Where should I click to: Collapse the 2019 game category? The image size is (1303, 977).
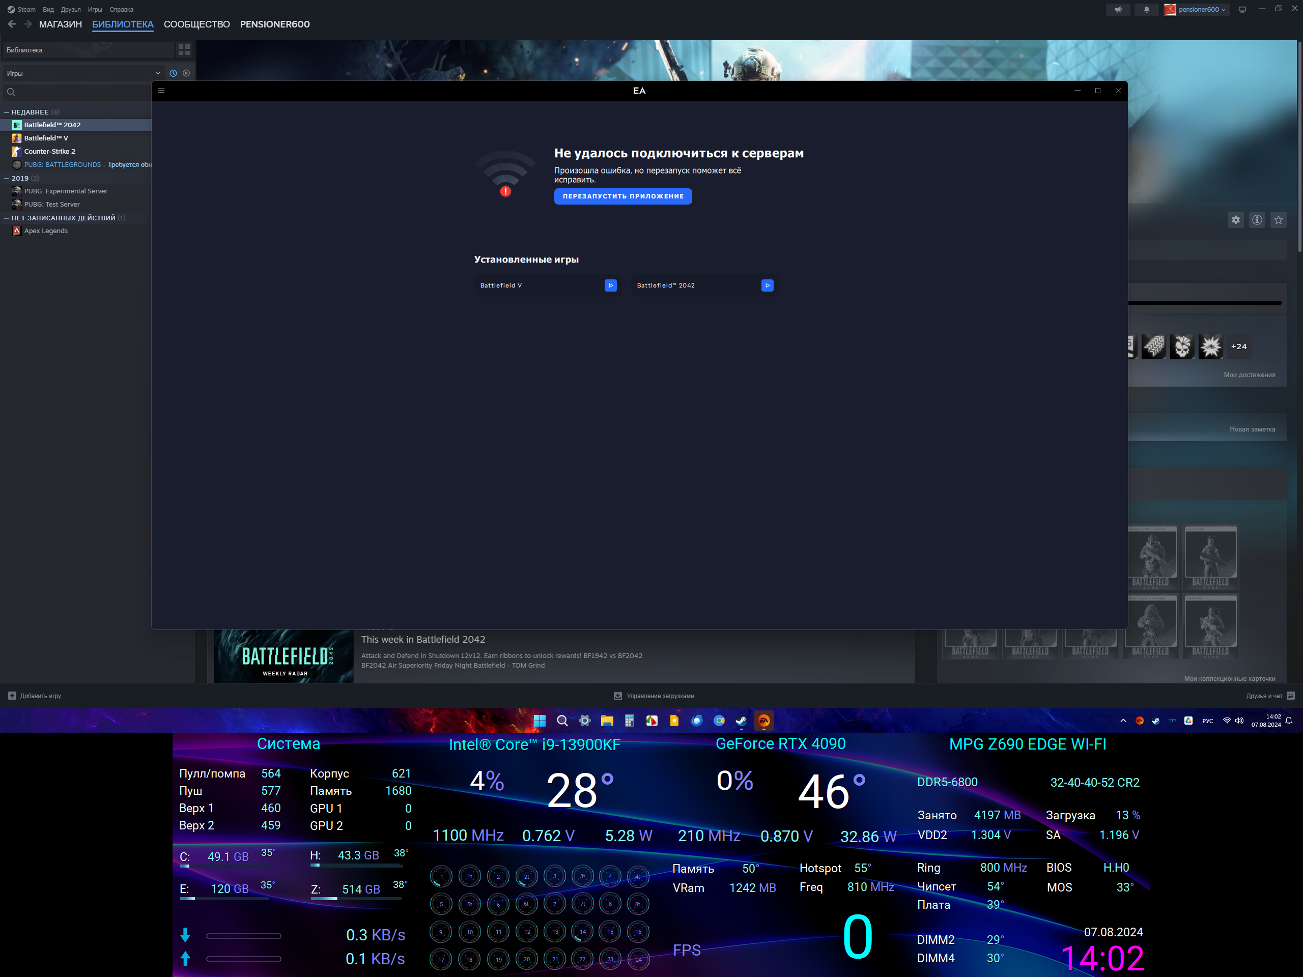point(7,179)
